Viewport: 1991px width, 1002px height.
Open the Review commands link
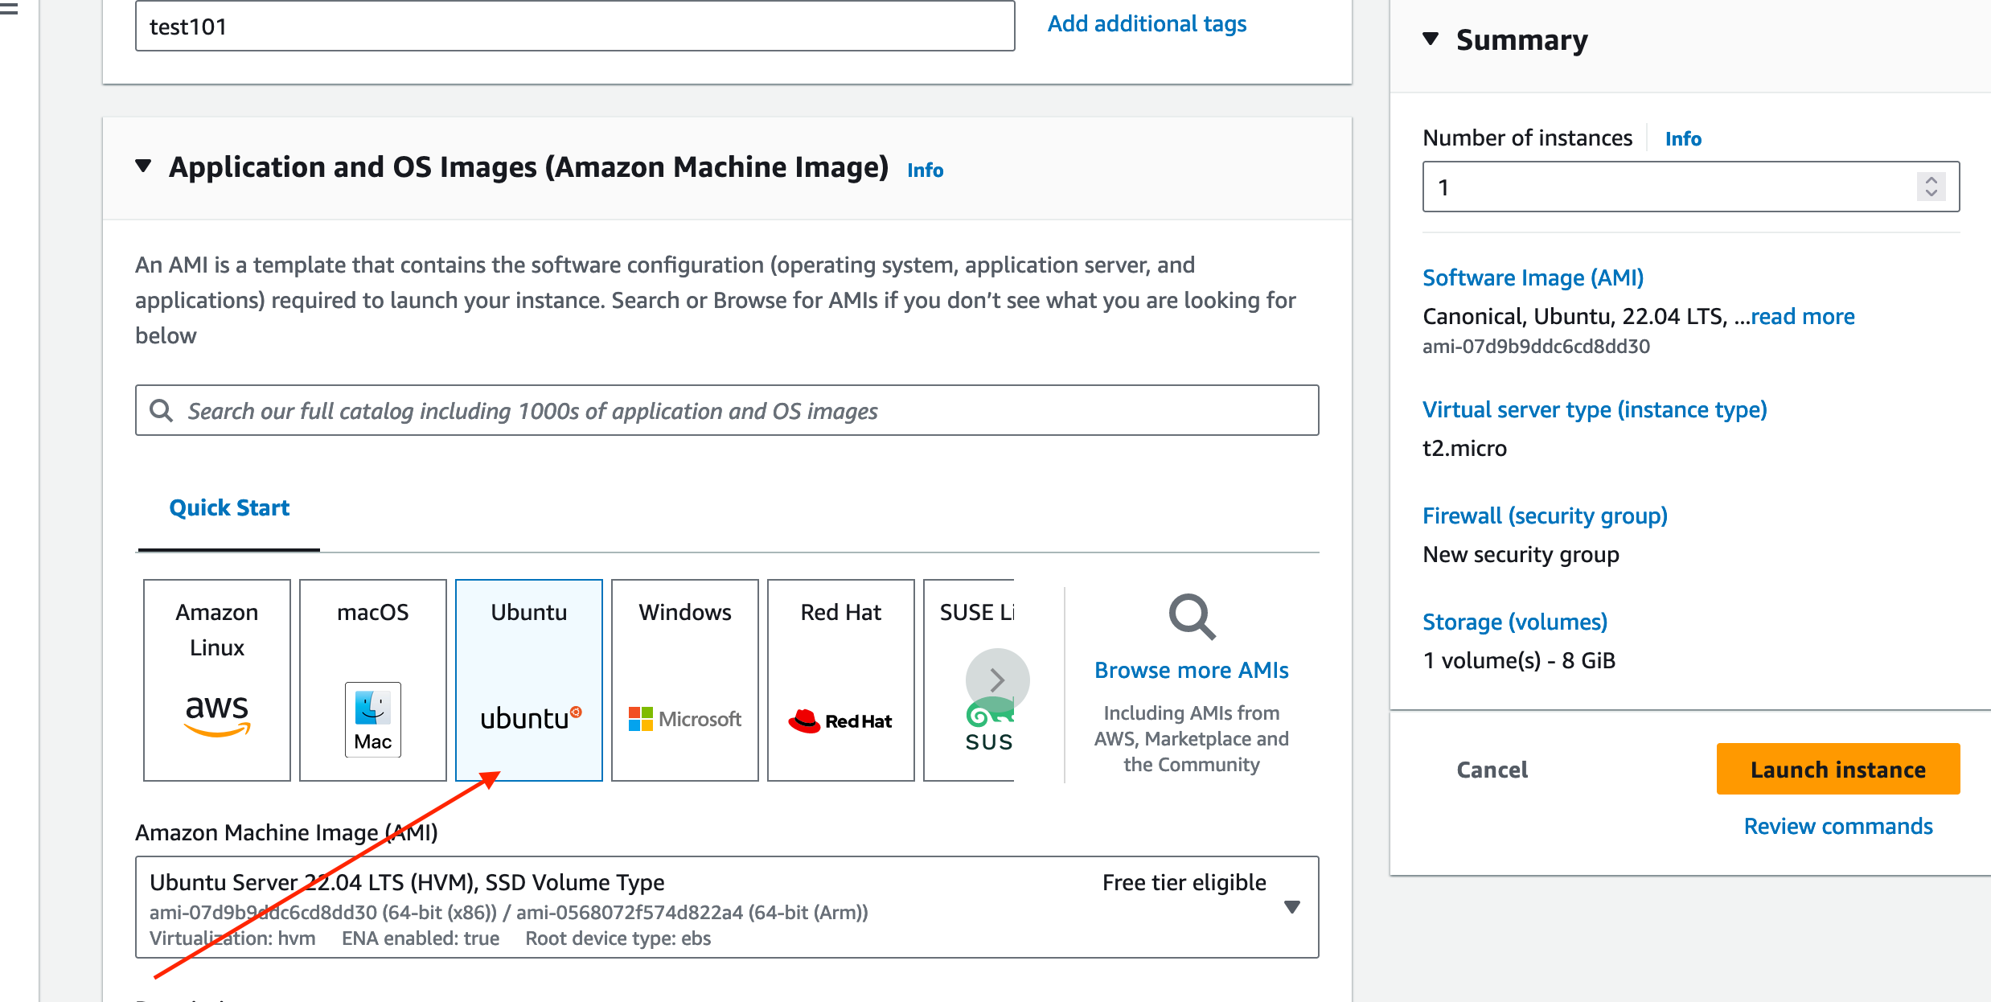1837,827
